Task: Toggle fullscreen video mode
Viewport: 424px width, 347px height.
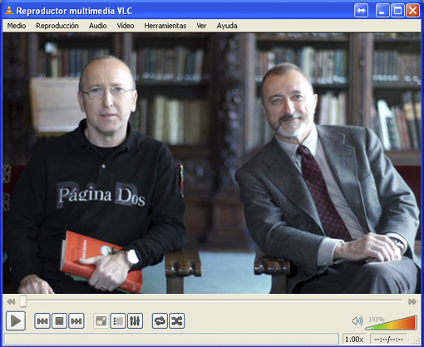Action: (101, 321)
